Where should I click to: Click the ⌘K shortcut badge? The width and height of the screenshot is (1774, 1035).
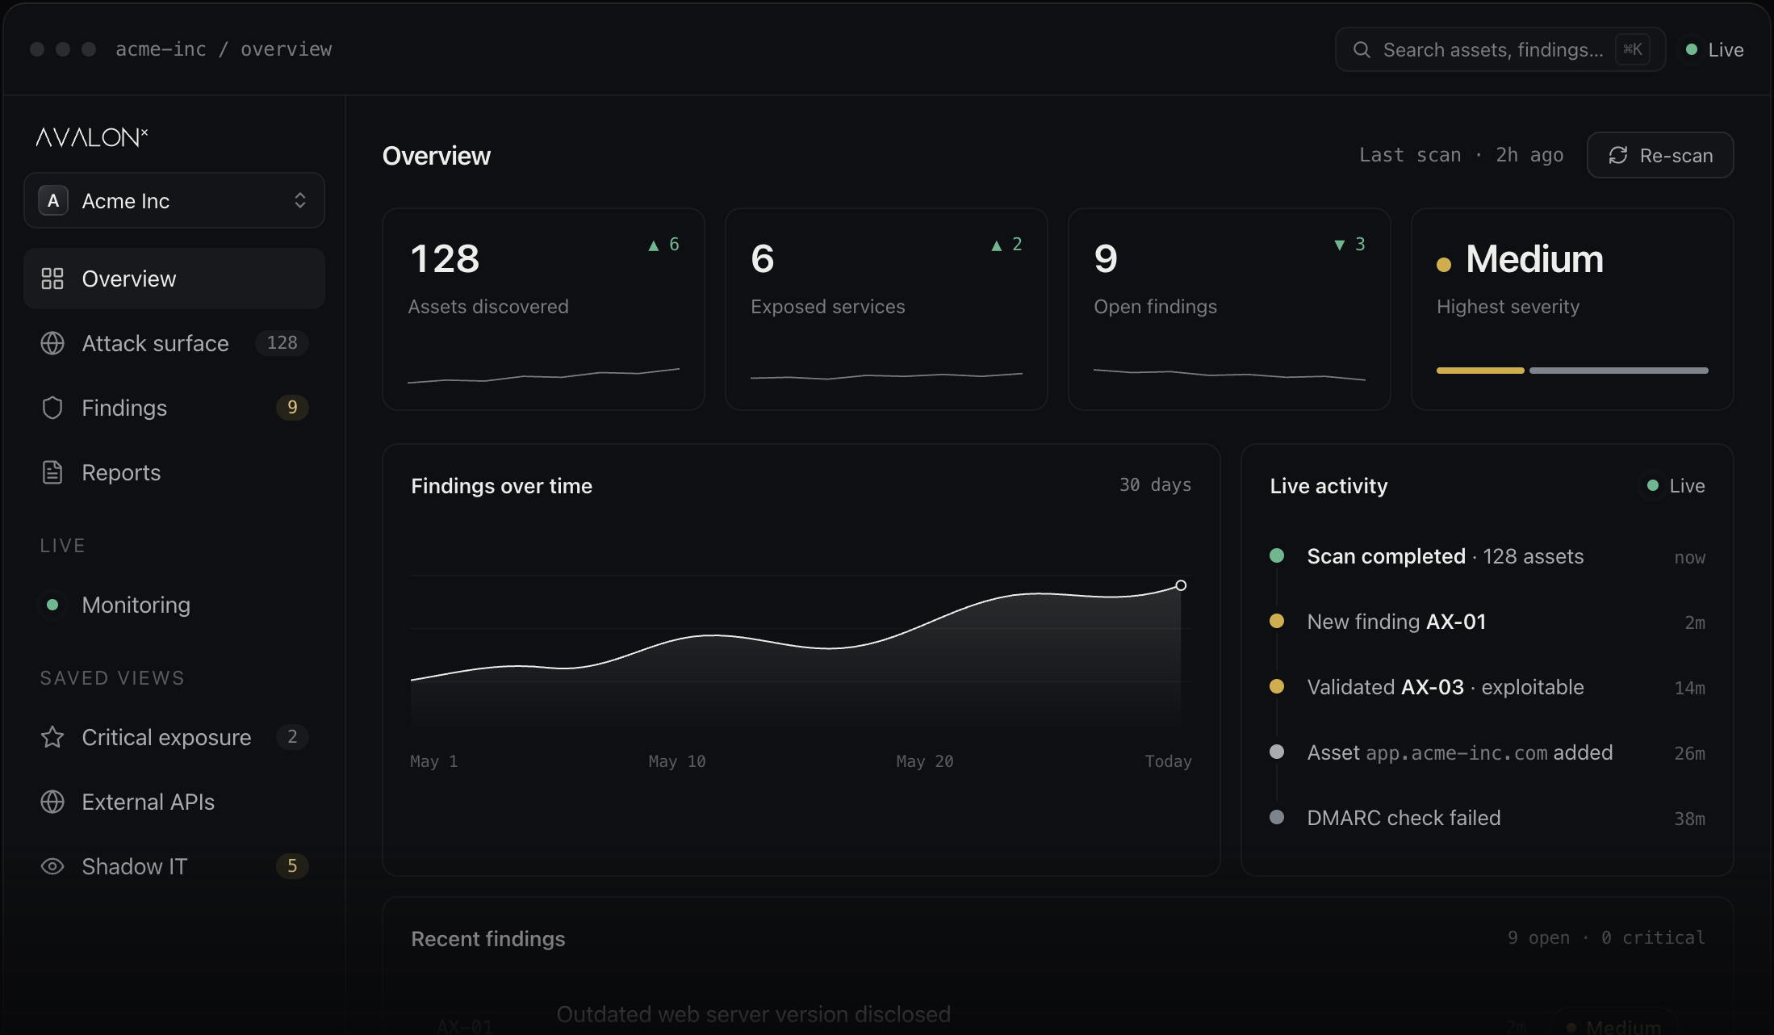point(1633,49)
